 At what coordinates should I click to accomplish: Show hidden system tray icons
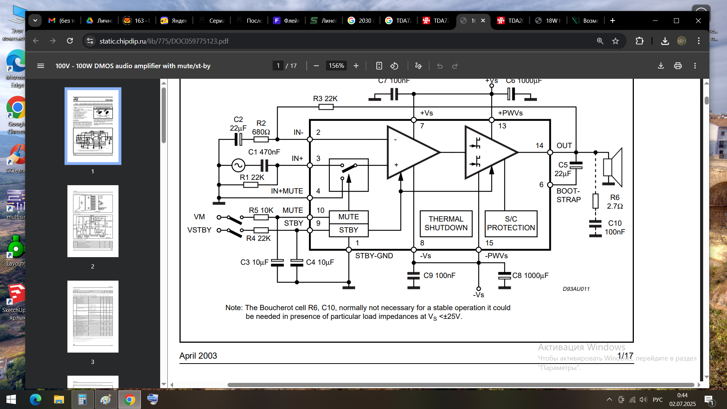[609, 400]
